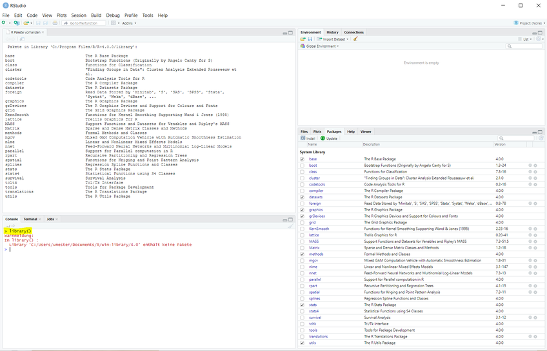This screenshot has height=351, width=547.
Task: Close the Jobs tab
Action: pyautogui.click(x=57, y=219)
